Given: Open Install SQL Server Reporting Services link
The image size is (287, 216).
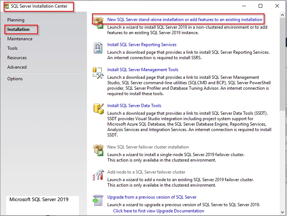Looking at the screenshot, I should pos(142,45).
